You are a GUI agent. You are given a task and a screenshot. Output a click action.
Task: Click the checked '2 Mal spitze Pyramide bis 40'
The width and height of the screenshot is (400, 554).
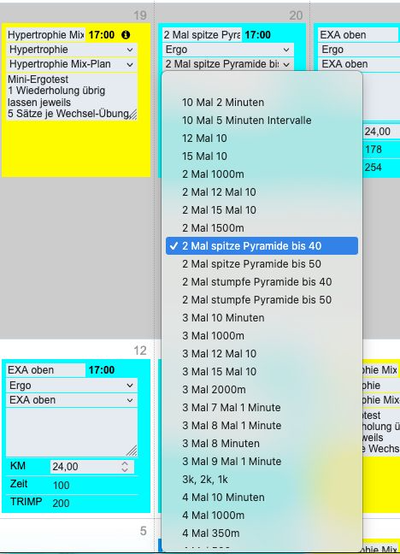(262, 246)
